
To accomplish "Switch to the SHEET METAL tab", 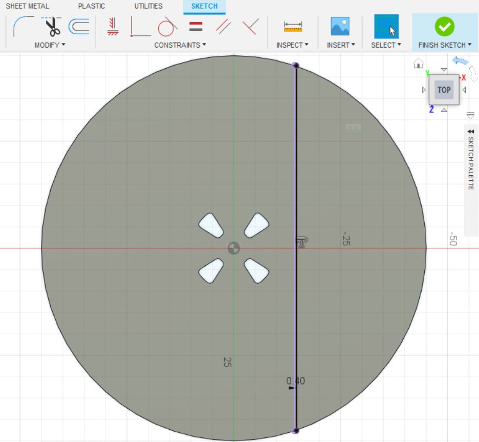I will click(x=28, y=6).
